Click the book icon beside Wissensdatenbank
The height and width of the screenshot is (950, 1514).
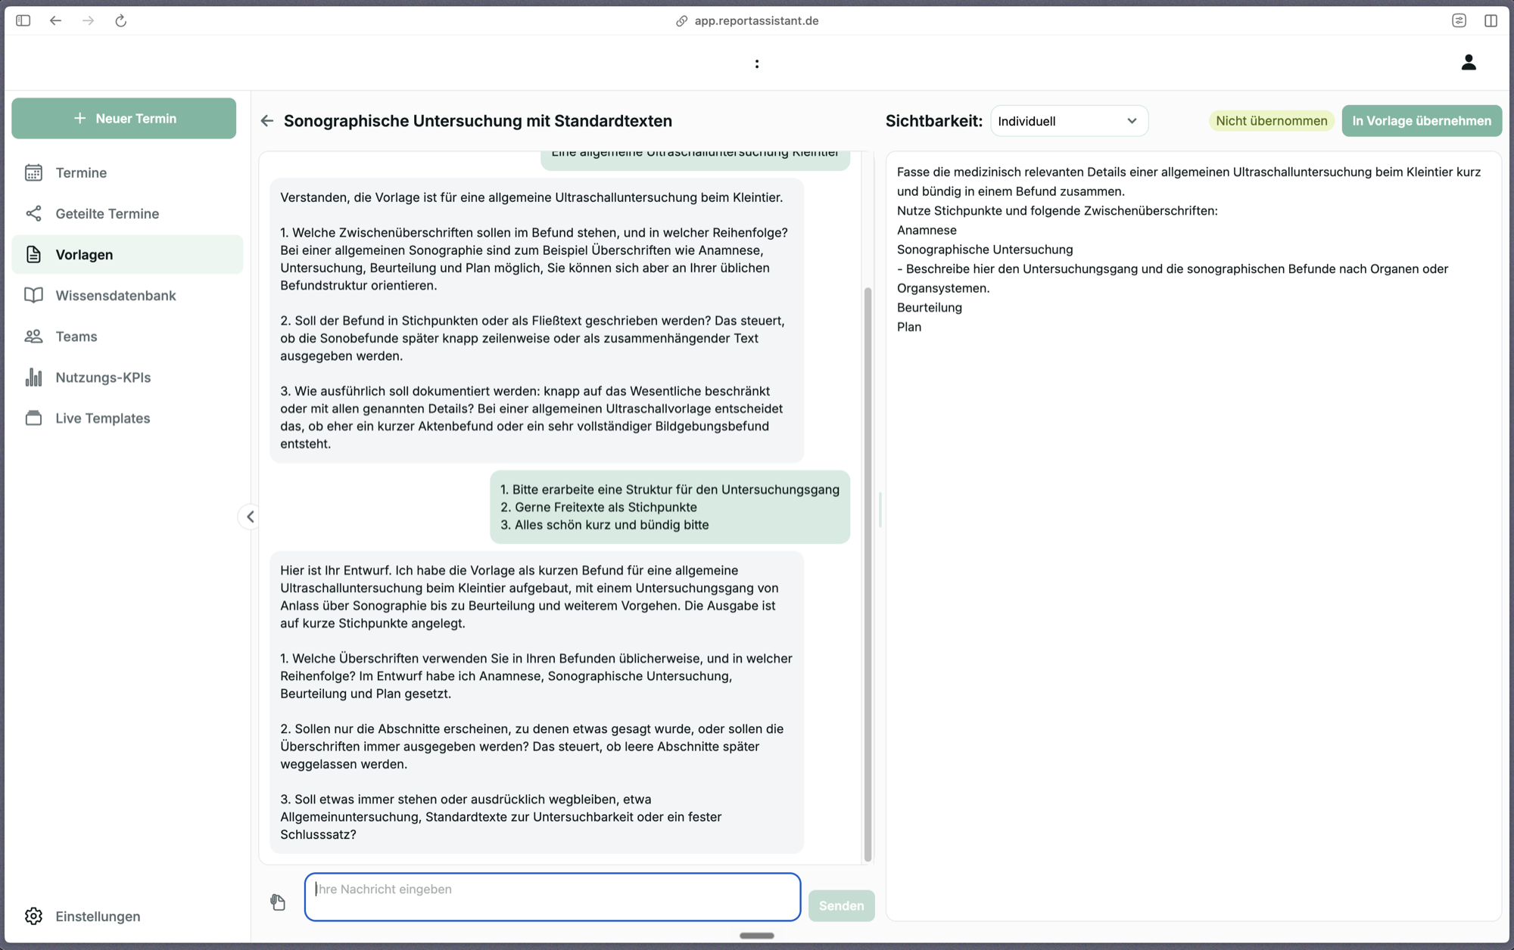click(x=33, y=295)
